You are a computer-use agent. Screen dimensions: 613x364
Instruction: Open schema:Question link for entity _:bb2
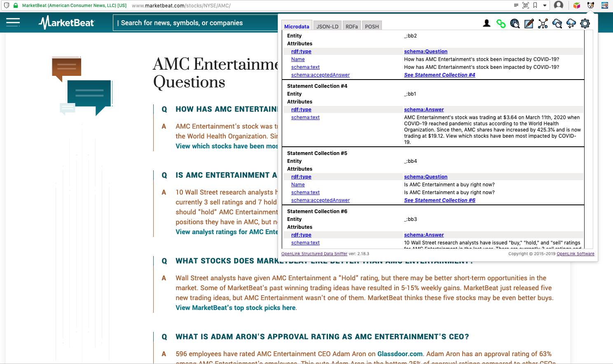tap(426, 52)
